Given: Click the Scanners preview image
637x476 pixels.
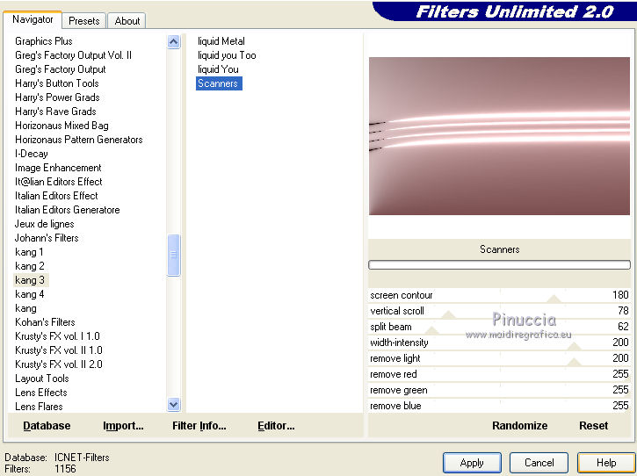Looking at the screenshot, I should [x=499, y=136].
